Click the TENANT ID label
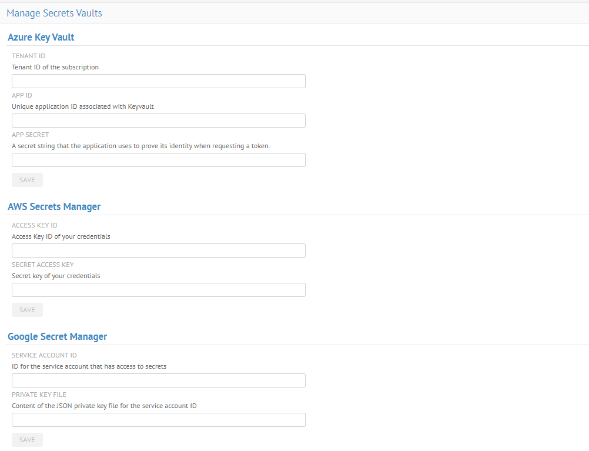The height and width of the screenshot is (451, 589). (x=29, y=56)
